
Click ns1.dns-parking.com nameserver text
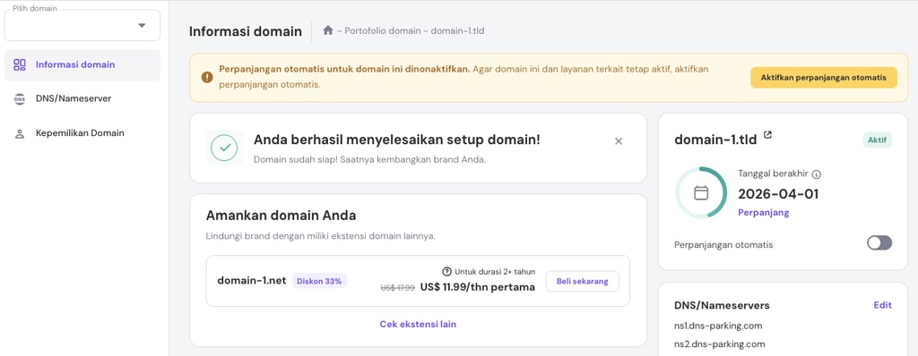pos(718,326)
